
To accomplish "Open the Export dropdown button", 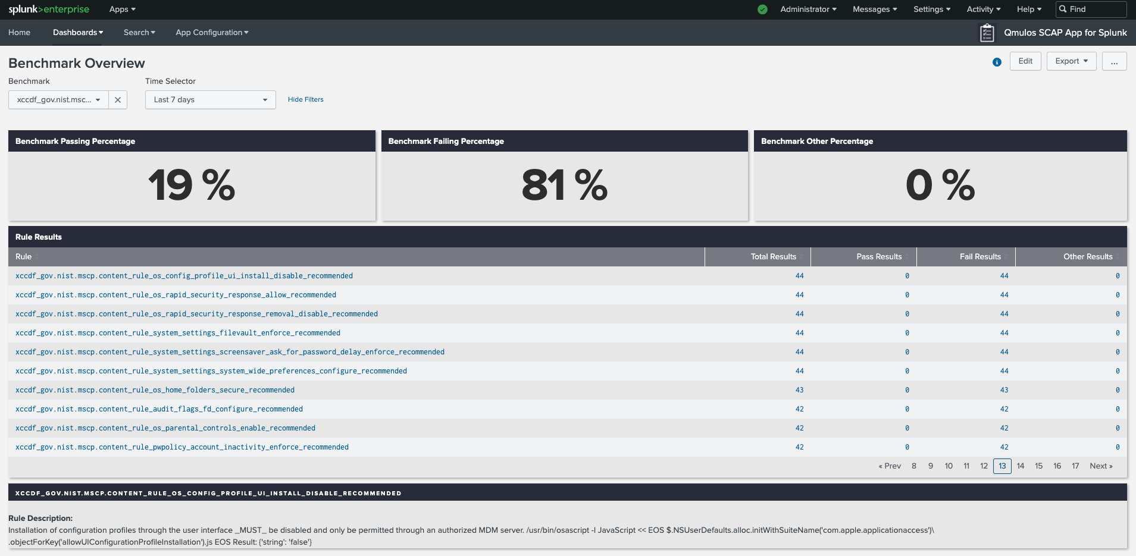I will click(x=1071, y=61).
